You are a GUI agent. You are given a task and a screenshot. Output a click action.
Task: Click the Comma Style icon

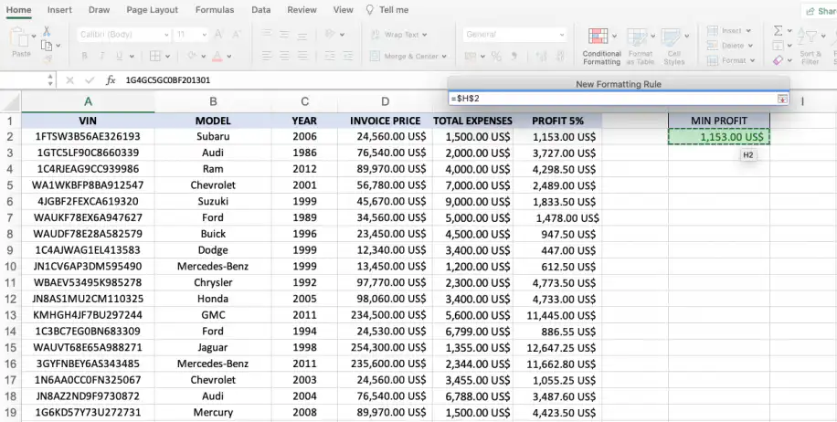click(x=514, y=56)
